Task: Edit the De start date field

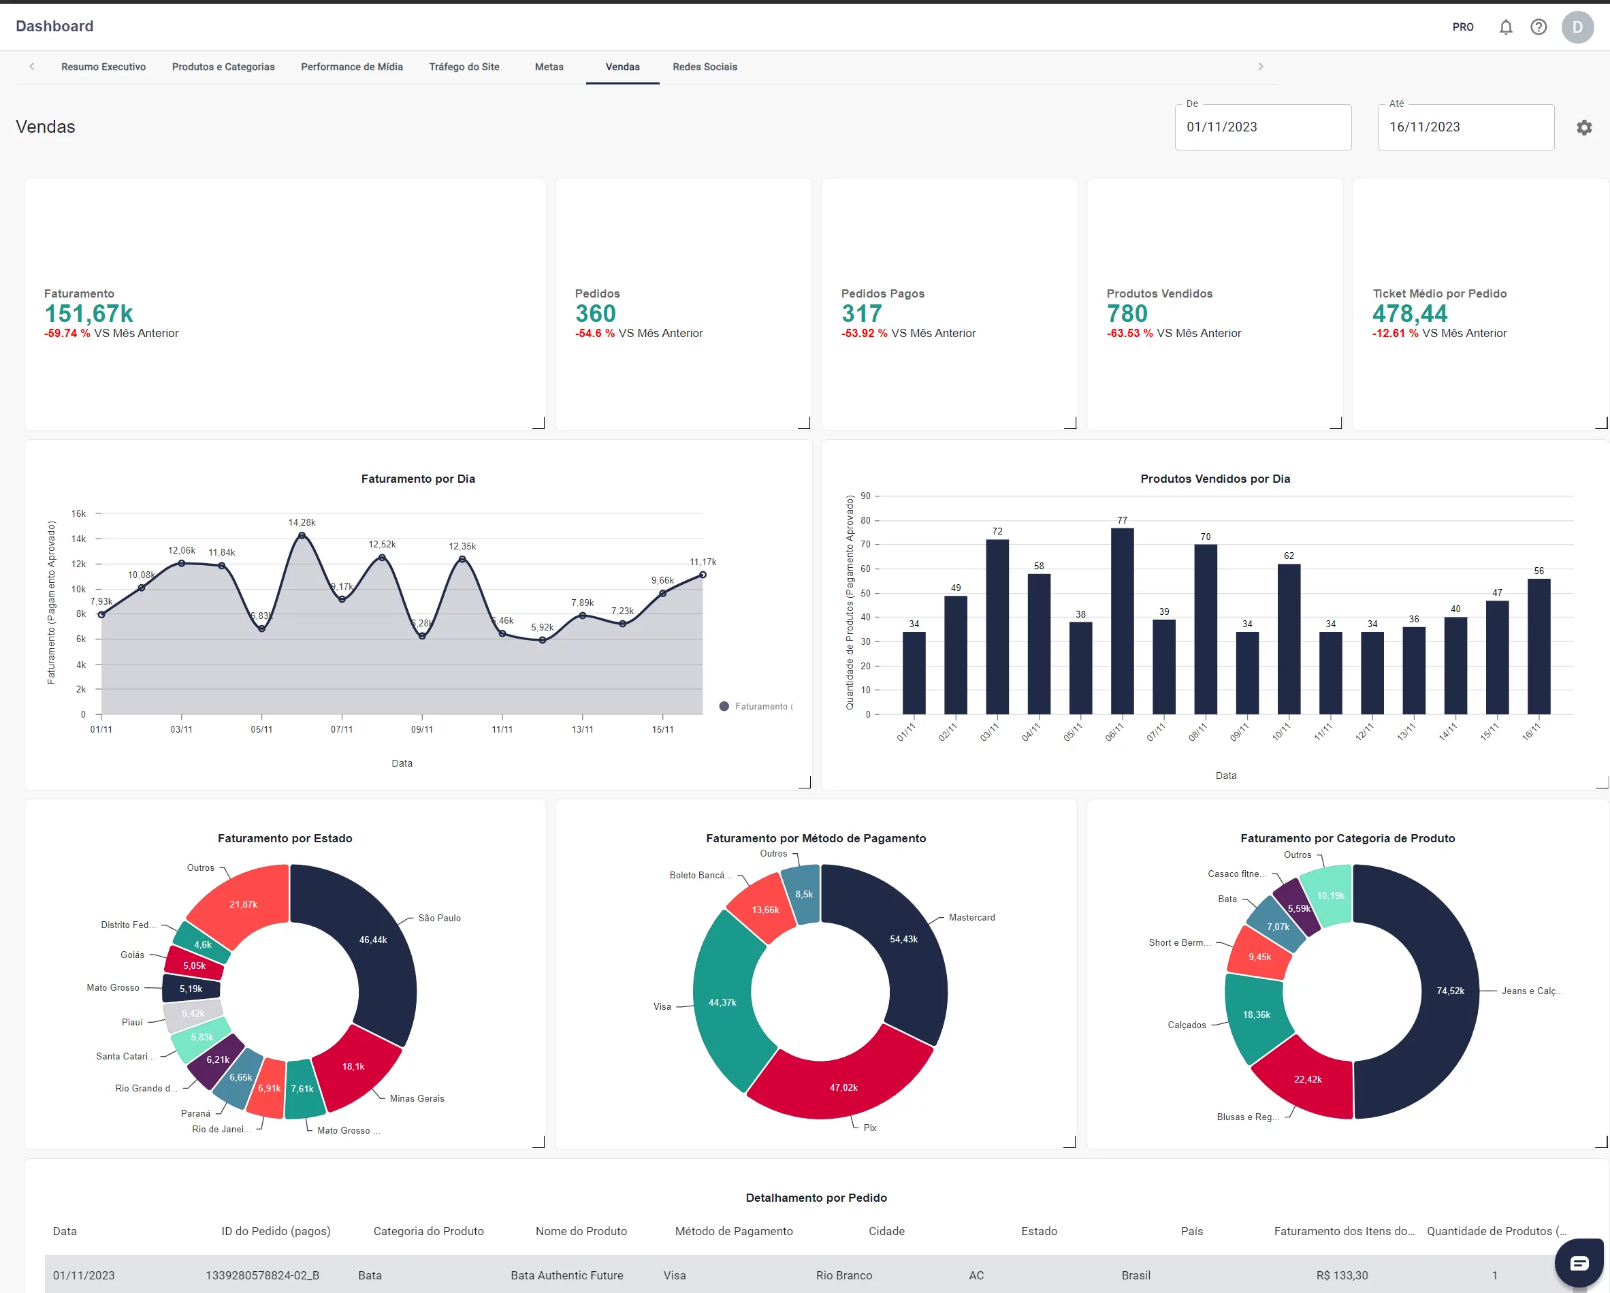Action: (1262, 127)
